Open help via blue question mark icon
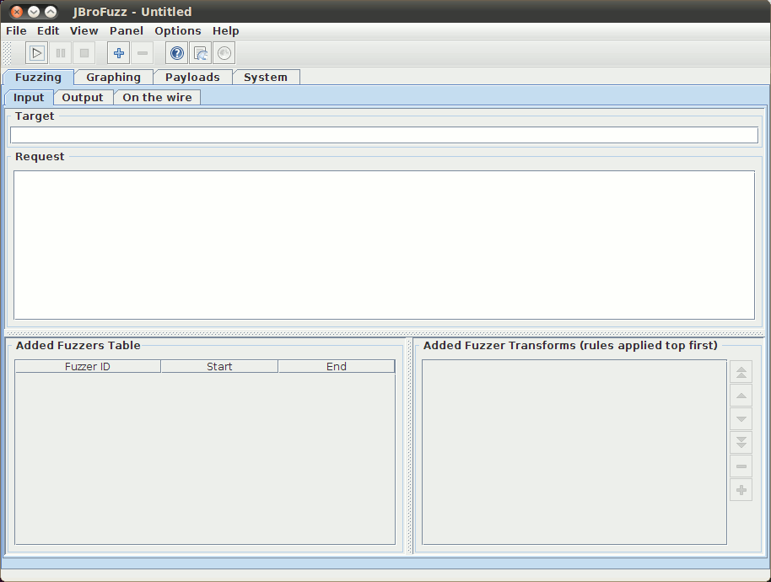Viewport: 771px width, 582px height. click(176, 53)
